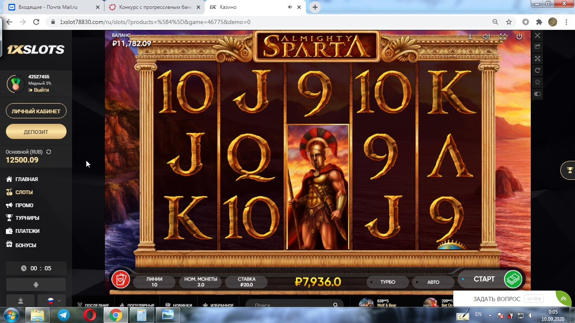Open the red gamble cards icon
Image resolution: width=575 pixels, height=323 pixels.
click(x=120, y=279)
